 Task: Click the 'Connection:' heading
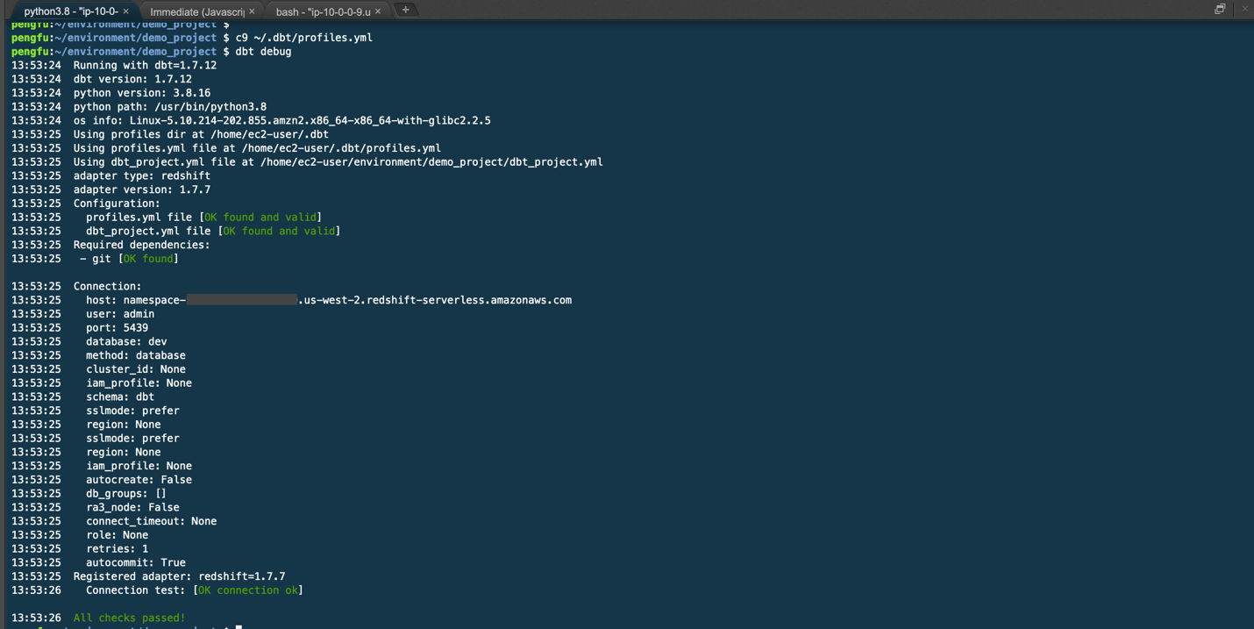(x=107, y=287)
